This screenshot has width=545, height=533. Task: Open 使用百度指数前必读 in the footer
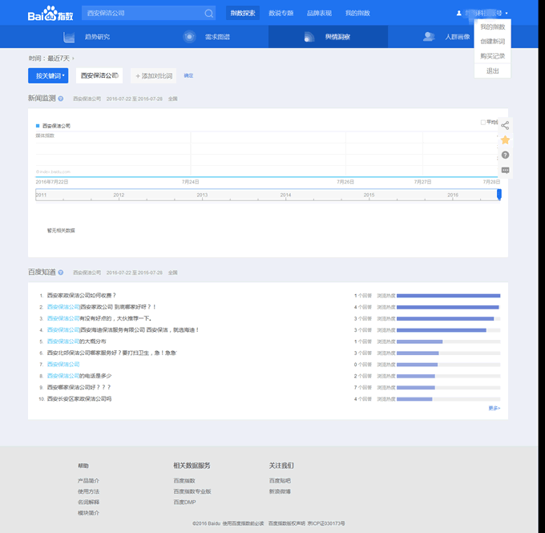coord(243,523)
